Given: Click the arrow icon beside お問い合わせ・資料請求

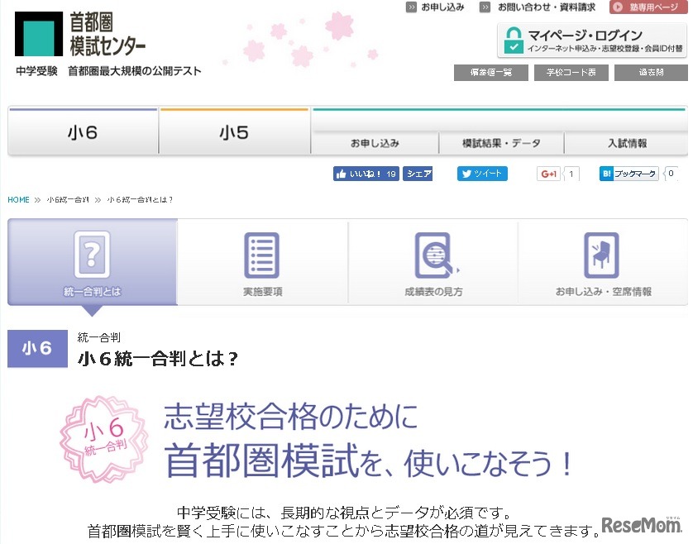Looking at the screenshot, I should [x=485, y=7].
